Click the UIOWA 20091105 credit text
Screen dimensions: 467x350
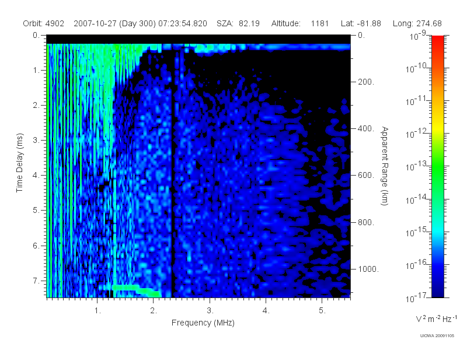[x=437, y=336]
